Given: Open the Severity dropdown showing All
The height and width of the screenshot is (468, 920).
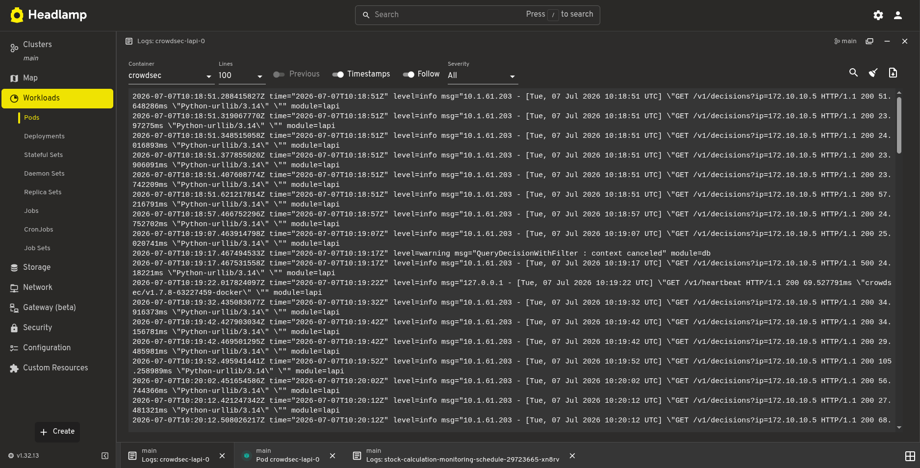Looking at the screenshot, I should coord(483,76).
